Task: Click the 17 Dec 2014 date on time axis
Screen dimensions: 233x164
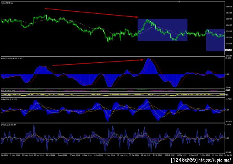Action: click(x=134, y=155)
